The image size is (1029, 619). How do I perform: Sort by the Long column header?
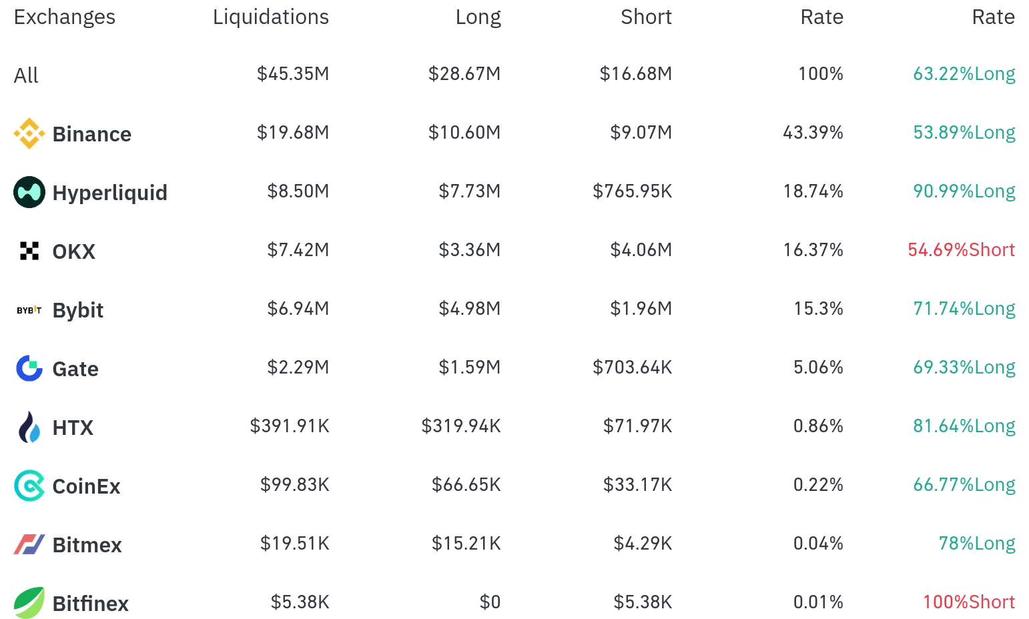(x=478, y=17)
